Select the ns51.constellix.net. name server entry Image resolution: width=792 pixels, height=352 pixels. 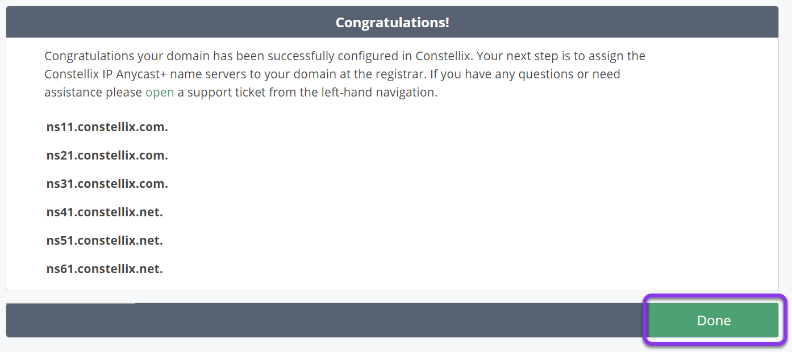pos(105,241)
